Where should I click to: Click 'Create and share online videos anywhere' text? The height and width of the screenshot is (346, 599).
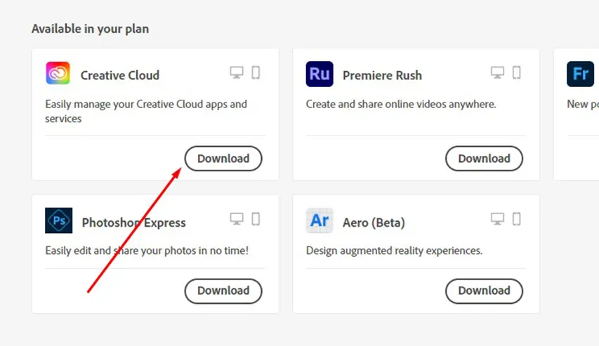(x=401, y=104)
